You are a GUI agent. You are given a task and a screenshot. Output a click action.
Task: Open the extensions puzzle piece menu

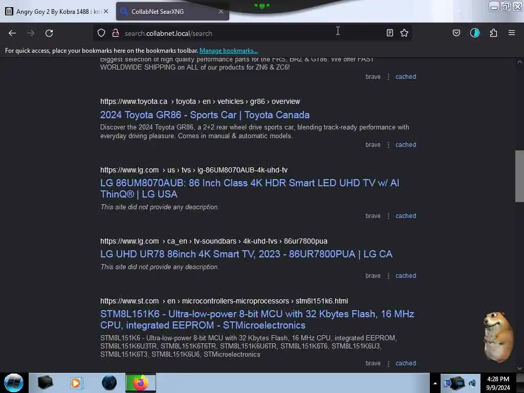pyautogui.click(x=493, y=33)
